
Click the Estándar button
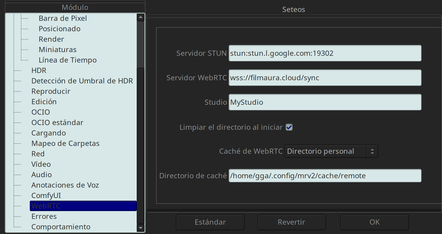tap(210, 222)
